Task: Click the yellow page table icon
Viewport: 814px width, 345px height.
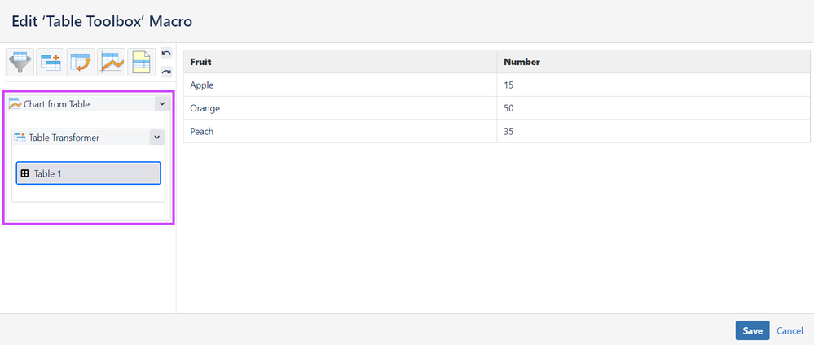Action: [x=141, y=63]
